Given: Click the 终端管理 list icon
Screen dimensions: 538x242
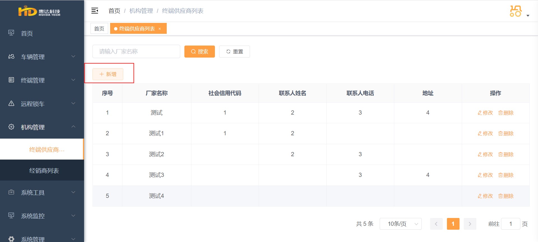Looking at the screenshot, I should click(11, 80).
